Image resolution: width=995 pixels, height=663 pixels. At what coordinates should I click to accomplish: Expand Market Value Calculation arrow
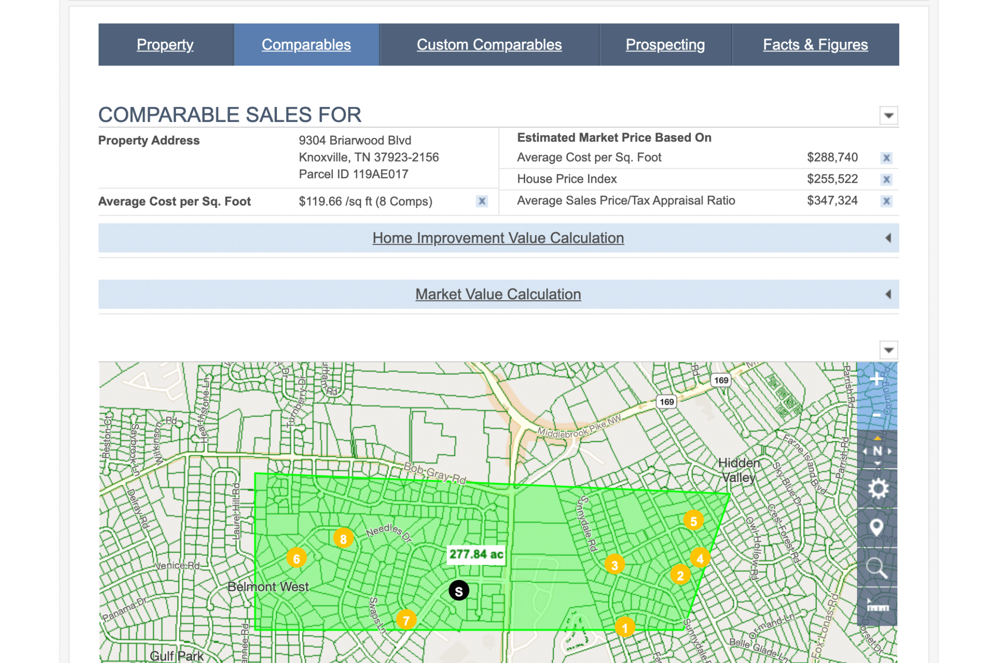click(x=888, y=294)
